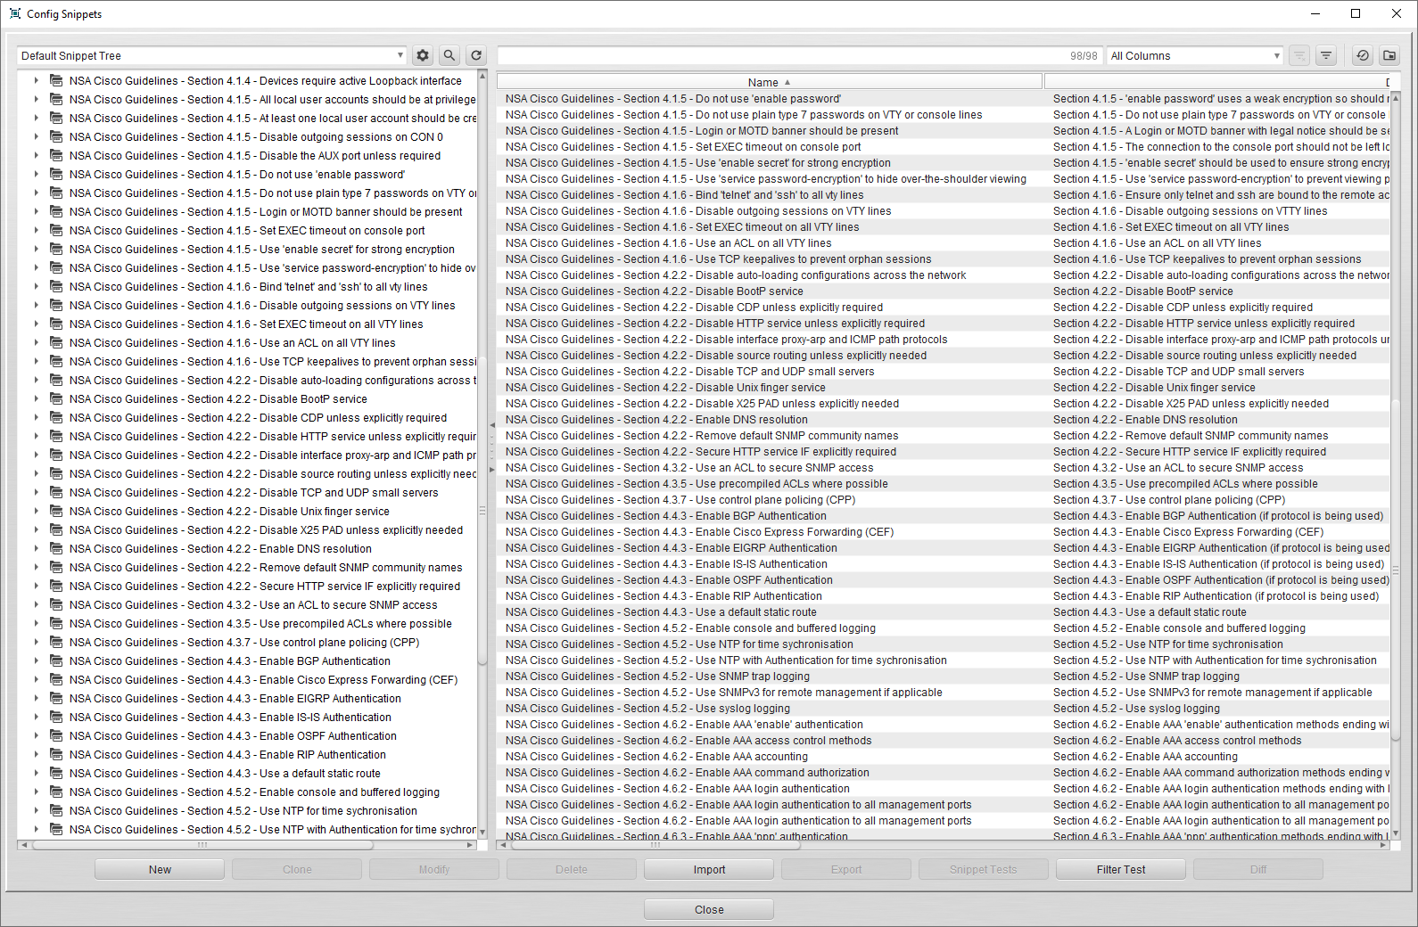This screenshot has width=1418, height=927.
Task: Click the Import button
Action: (x=709, y=869)
